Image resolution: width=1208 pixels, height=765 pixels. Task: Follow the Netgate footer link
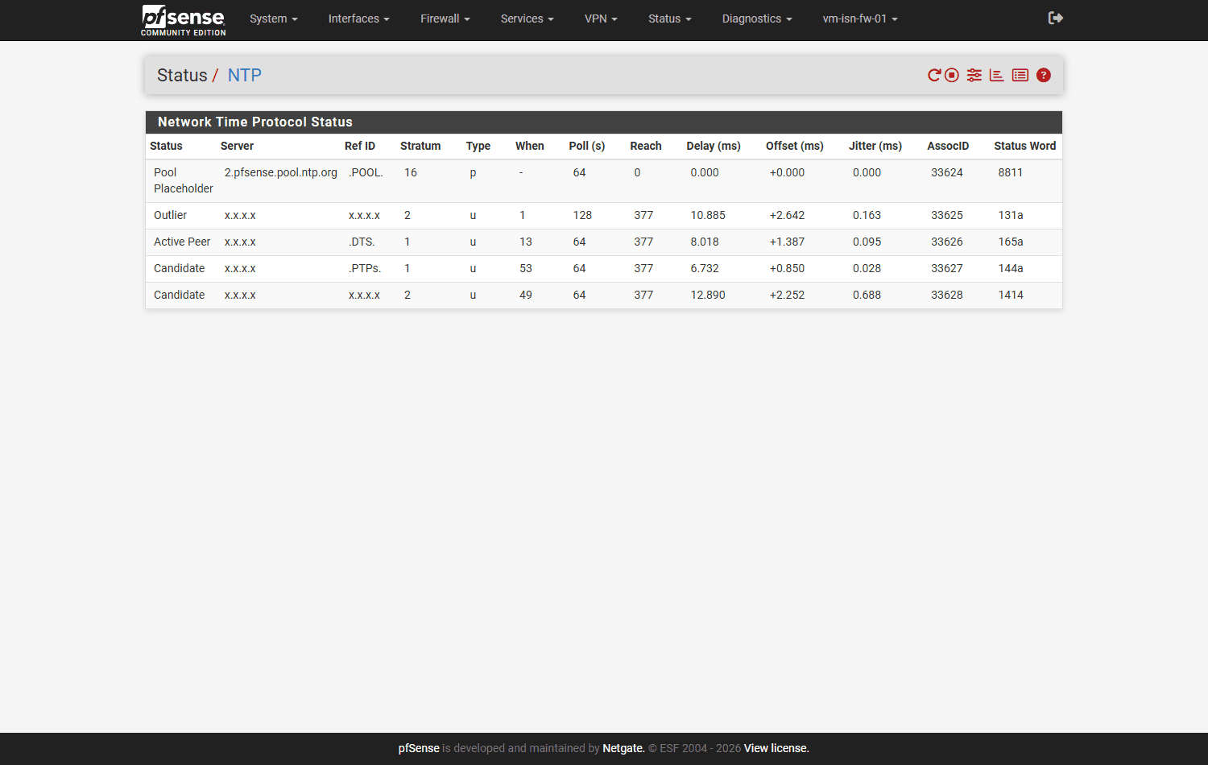tap(623, 748)
